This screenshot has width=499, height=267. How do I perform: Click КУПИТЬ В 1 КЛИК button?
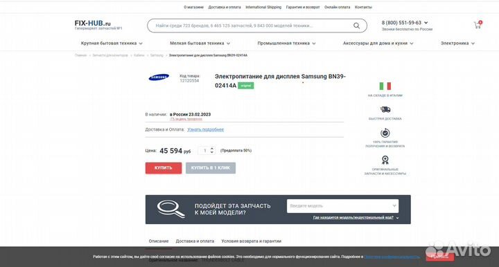211,168
